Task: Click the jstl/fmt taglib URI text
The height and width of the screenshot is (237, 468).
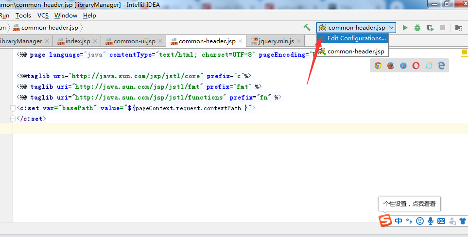Action: (x=137, y=87)
